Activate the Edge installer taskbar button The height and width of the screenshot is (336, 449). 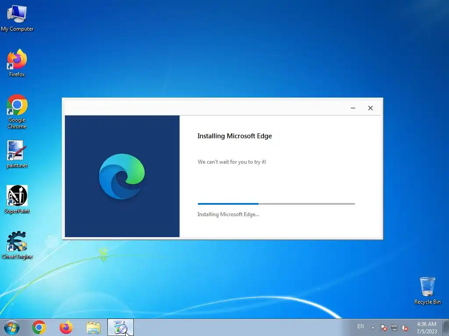pos(121,327)
